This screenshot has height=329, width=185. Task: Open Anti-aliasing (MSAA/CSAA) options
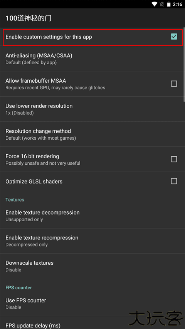click(92, 58)
